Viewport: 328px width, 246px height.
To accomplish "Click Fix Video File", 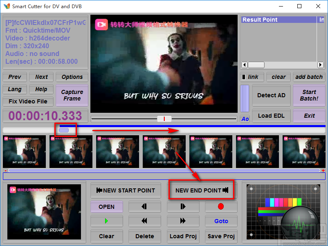I will pyautogui.click(x=28, y=101).
